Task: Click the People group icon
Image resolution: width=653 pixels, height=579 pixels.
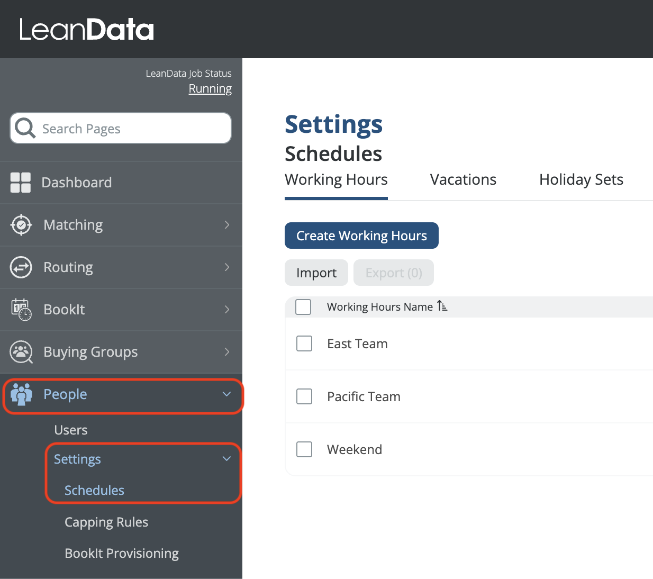Action: [x=21, y=394]
